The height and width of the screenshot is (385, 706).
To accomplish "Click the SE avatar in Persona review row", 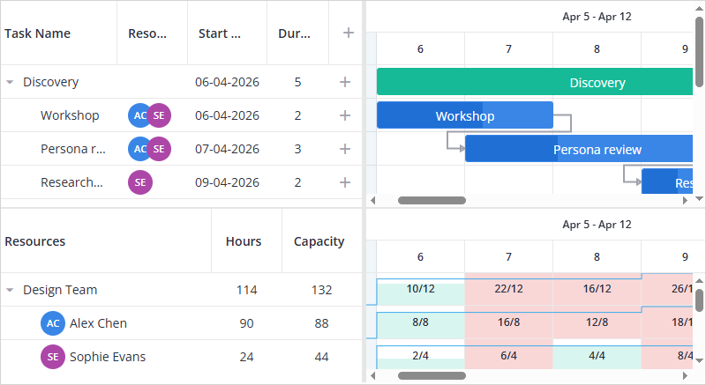I will tap(159, 149).
